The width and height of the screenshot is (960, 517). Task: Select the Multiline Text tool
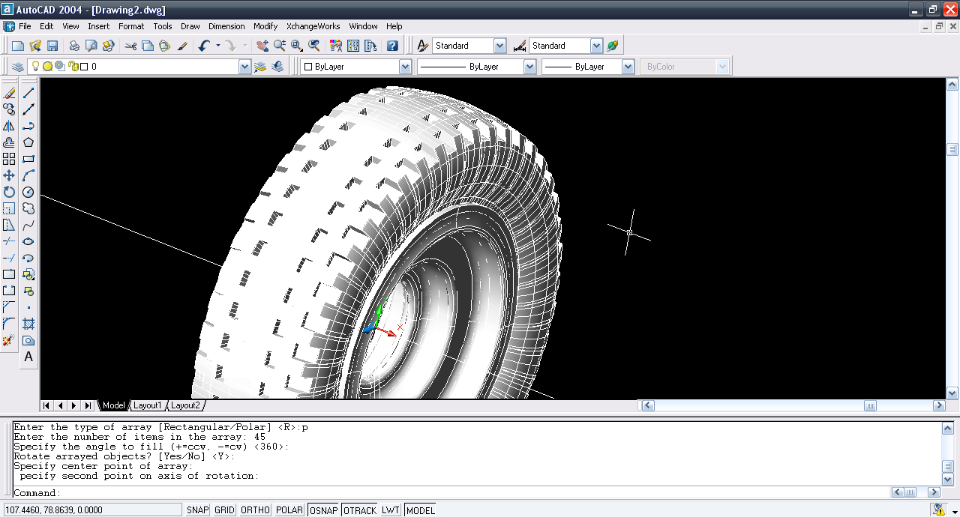[28, 357]
